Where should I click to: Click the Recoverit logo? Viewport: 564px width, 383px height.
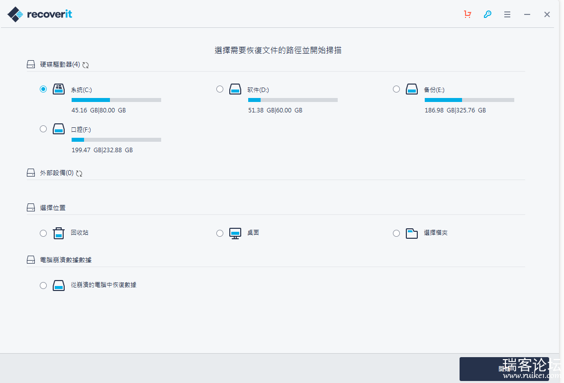pos(40,14)
